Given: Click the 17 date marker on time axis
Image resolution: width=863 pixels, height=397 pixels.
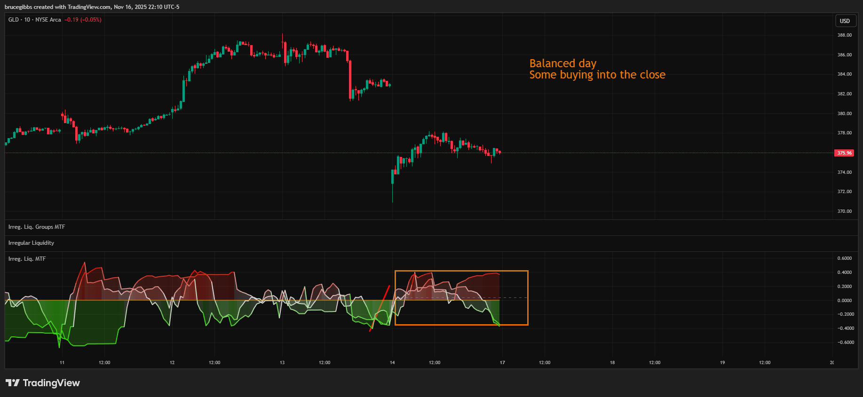Looking at the screenshot, I should [502, 363].
